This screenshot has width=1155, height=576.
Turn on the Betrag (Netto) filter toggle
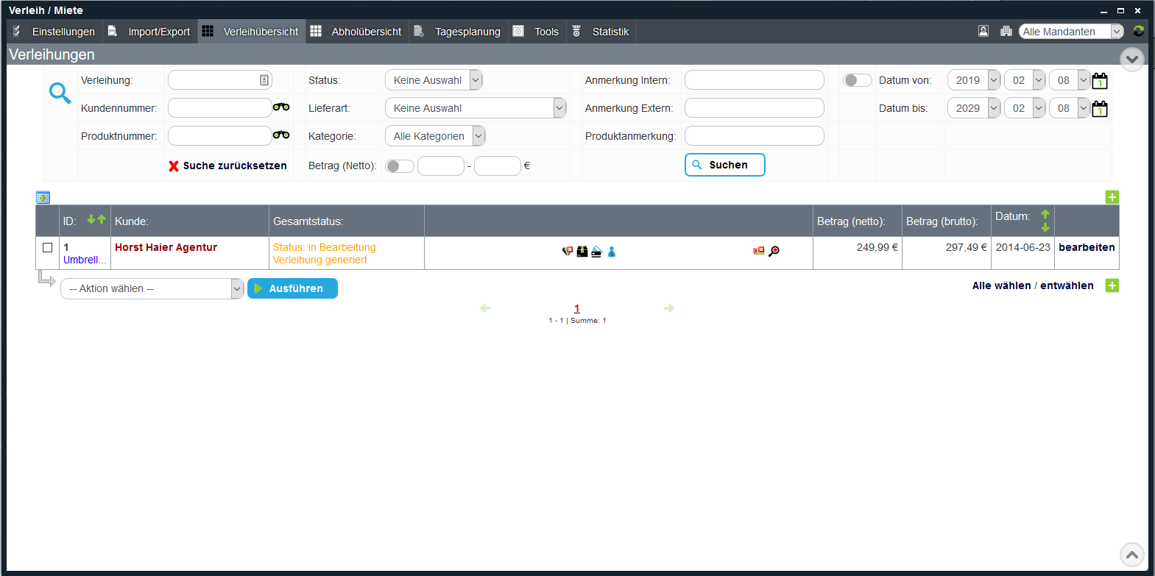[x=399, y=166]
